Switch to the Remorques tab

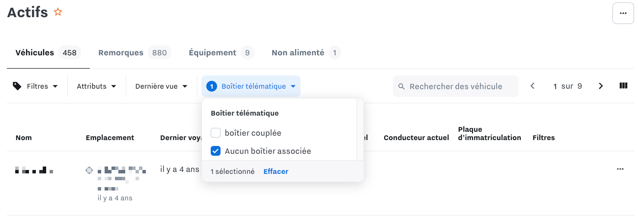point(121,52)
